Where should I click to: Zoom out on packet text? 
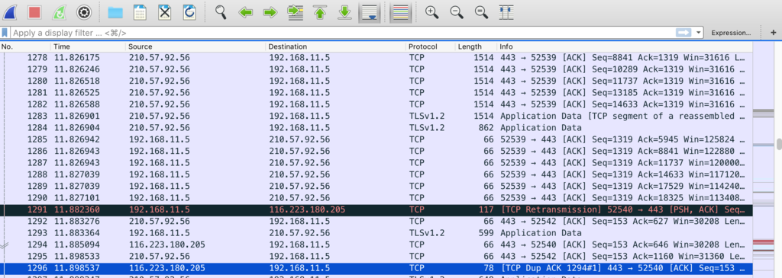(x=457, y=12)
